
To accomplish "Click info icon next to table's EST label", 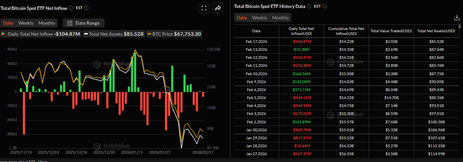I will [325, 6].
